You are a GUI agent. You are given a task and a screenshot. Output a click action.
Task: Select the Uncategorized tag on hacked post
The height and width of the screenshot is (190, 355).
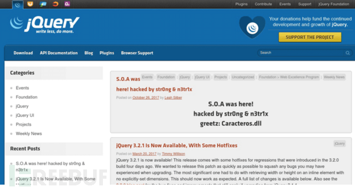click(x=243, y=77)
